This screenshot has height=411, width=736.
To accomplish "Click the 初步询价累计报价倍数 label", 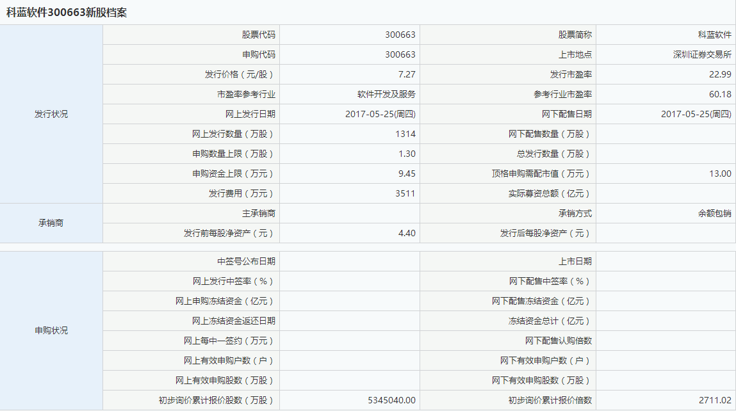I will [550, 400].
